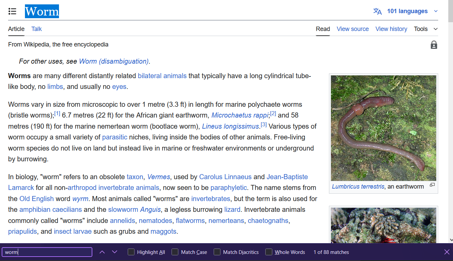453x261 pixels.
Task: Enlarge the Lumbricus terrestris image icon
Action: coord(432,185)
